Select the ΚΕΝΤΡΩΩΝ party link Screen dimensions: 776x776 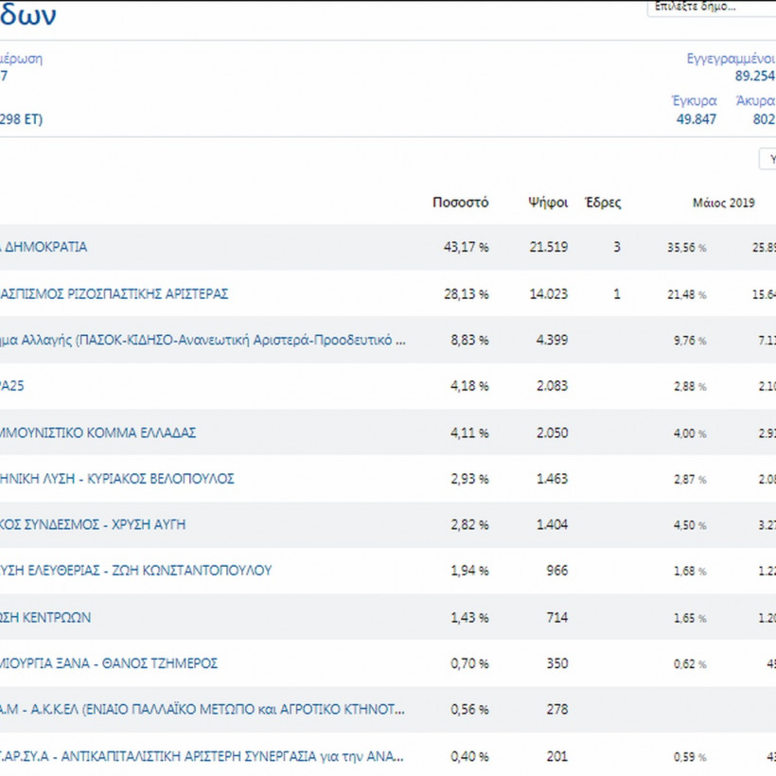45,618
